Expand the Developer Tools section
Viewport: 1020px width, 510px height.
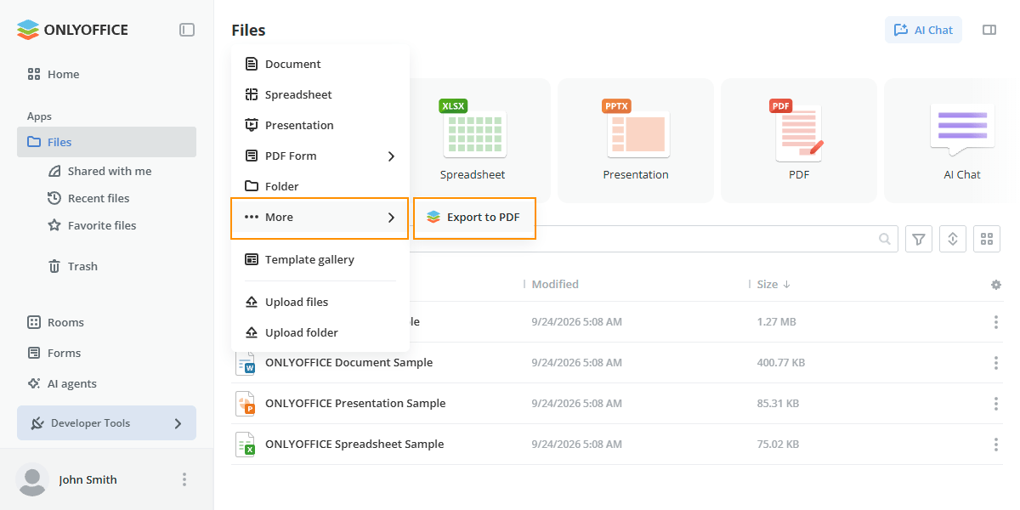click(106, 423)
